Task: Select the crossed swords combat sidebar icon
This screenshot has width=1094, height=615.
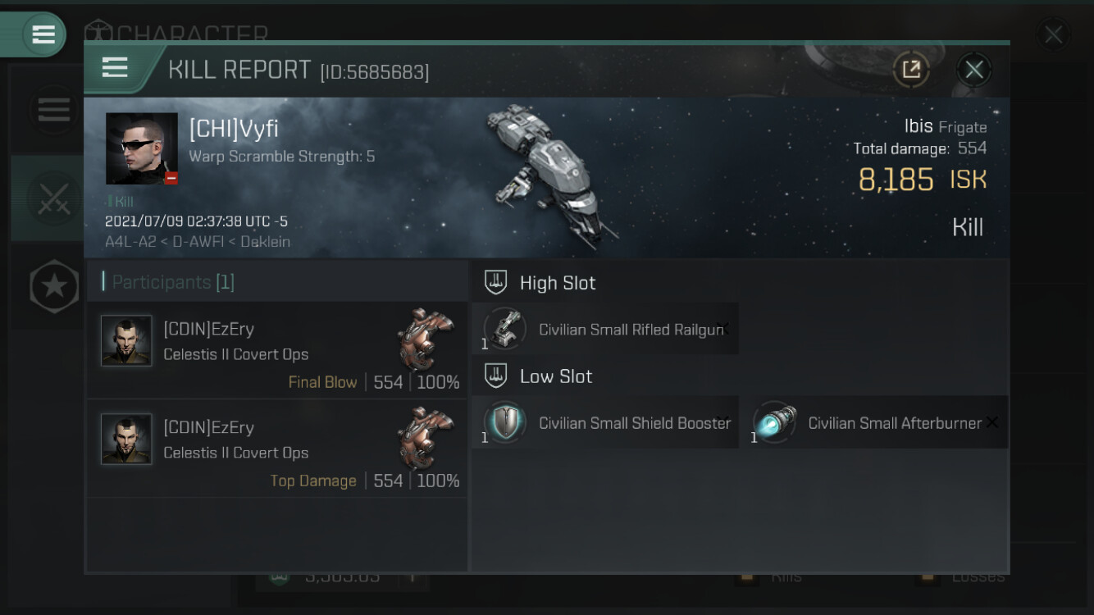Action: click(x=53, y=198)
